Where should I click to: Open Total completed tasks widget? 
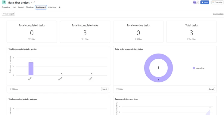[32, 32]
